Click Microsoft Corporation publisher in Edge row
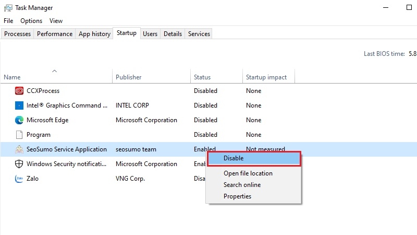The height and width of the screenshot is (235, 417). point(146,120)
